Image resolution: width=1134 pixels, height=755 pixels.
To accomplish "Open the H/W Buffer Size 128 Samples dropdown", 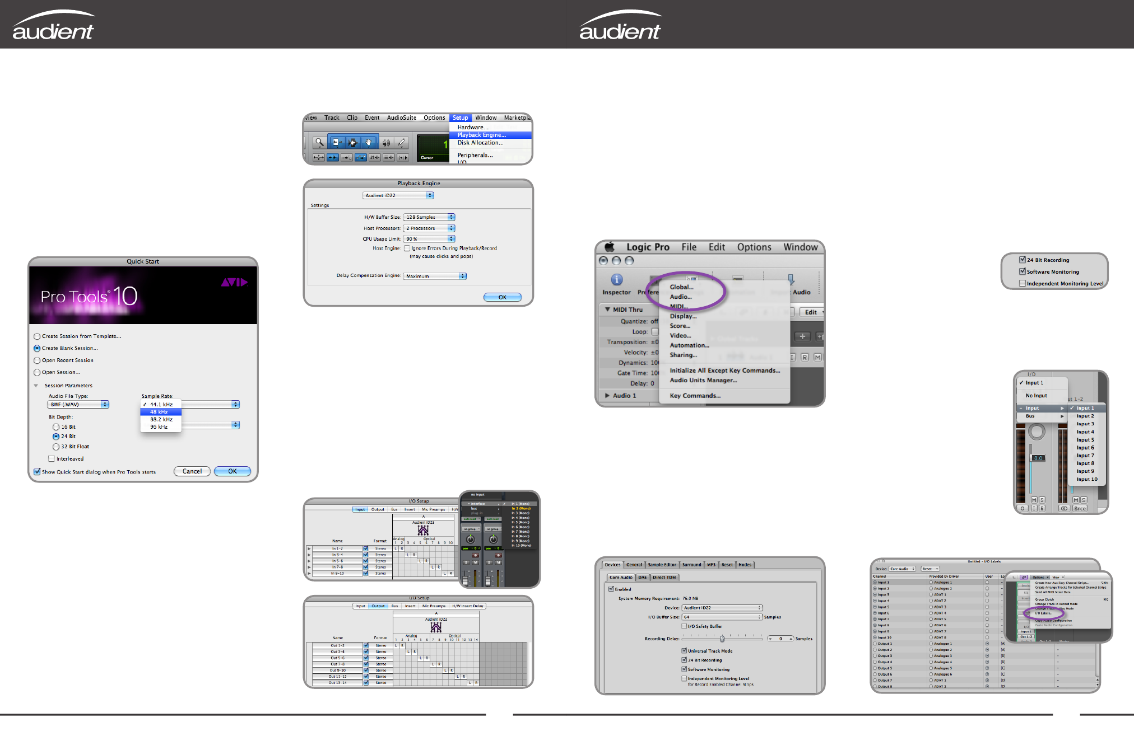I will point(429,217).
